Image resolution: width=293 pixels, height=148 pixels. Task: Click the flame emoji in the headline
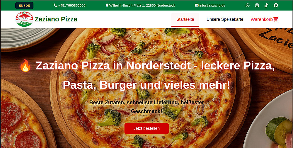pyautogui.click(x=25, y=66)
